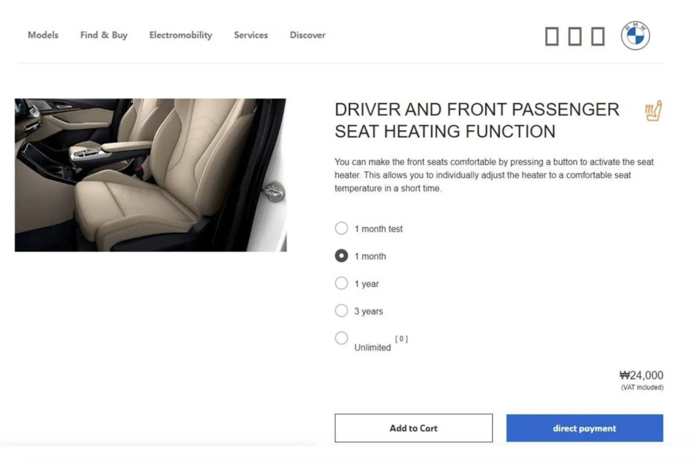695x460 pixels.
Task: Open the Electromobility menu
Action: [x=180, y=35]
